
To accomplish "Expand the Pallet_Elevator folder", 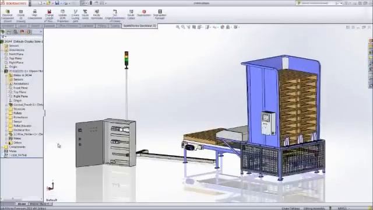I will tap(6, 126).
